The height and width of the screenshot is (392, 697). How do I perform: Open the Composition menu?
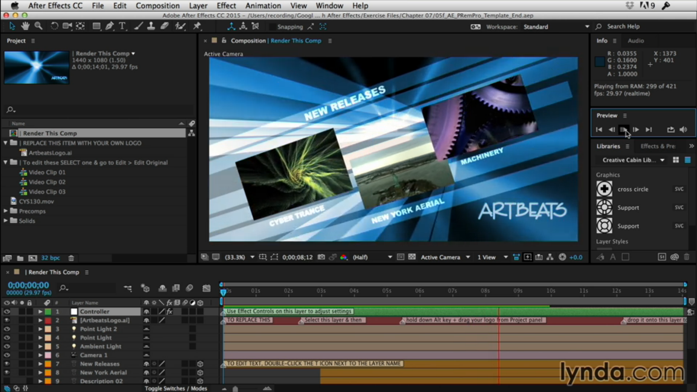click(157, 6)
